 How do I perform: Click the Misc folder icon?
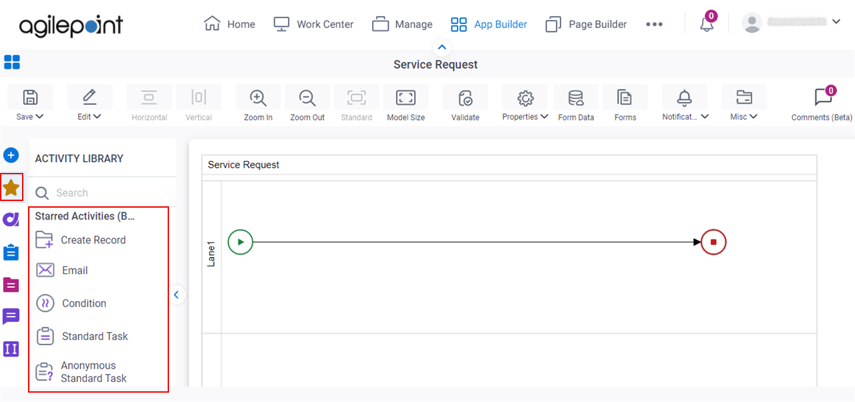tap(744, 97)
